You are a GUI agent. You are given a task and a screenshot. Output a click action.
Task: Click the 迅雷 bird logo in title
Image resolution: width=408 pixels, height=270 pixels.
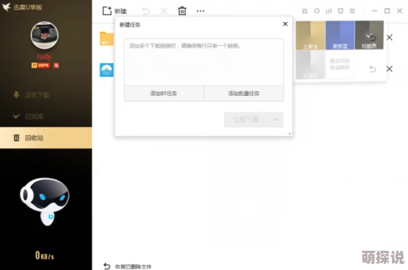[x=6, y=7]
